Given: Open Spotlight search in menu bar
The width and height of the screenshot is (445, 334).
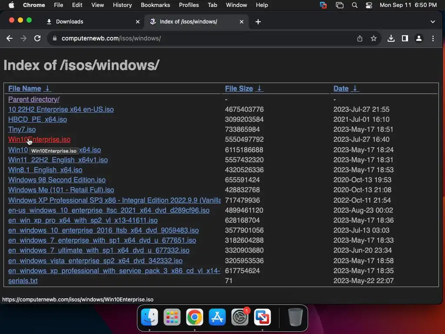Looking at the screenshot, I should [355, 5].
